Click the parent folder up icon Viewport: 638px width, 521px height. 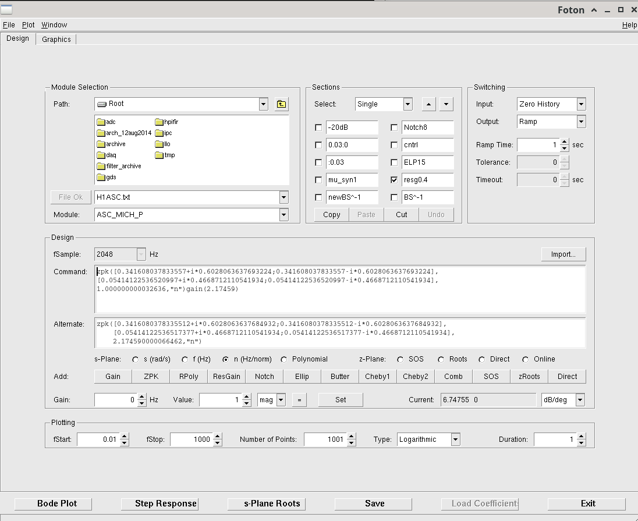coord(281,104)
